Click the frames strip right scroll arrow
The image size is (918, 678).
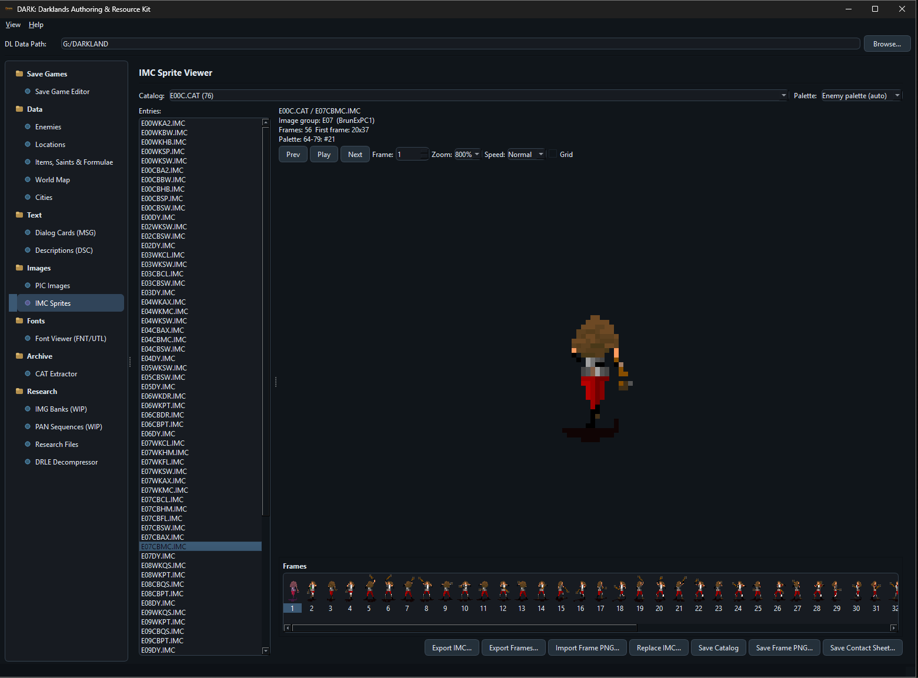(x=893, y=628)
